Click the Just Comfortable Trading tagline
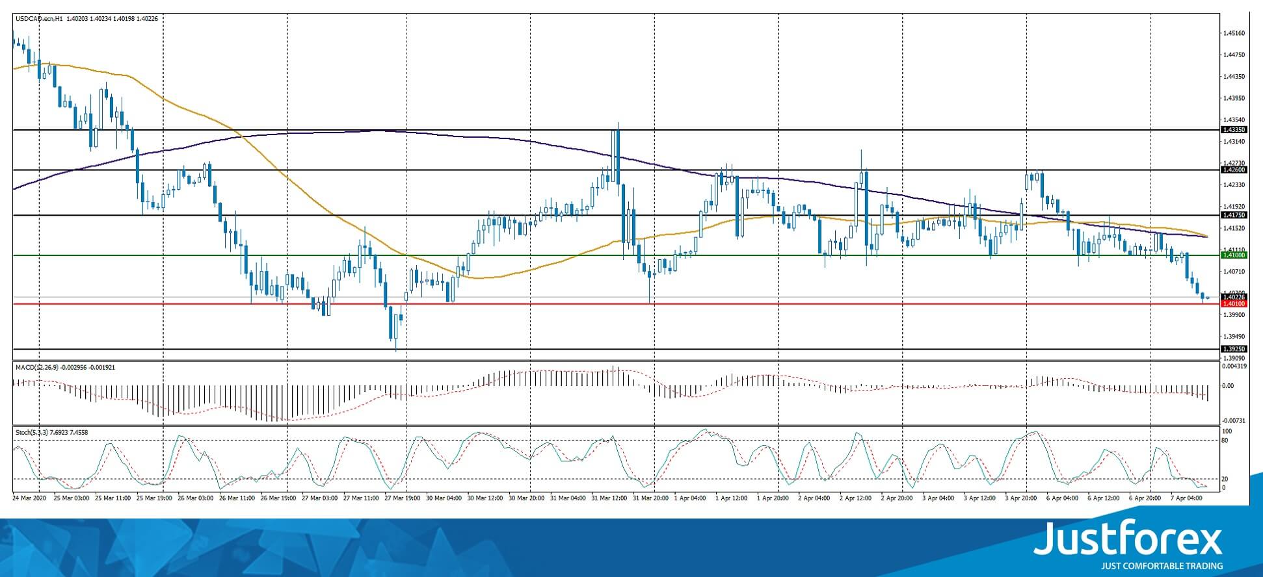The image size is (1263, 577). [x=1162, y=566]
